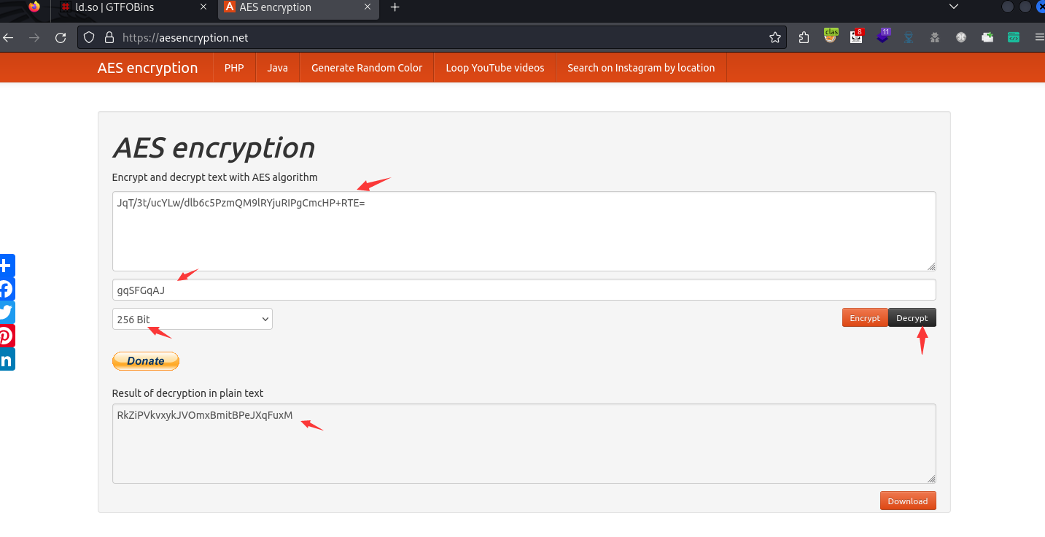Screen dimensions: 1045x537
Task: Open the round command-symbol extension icon
Action: pos(961,38)
